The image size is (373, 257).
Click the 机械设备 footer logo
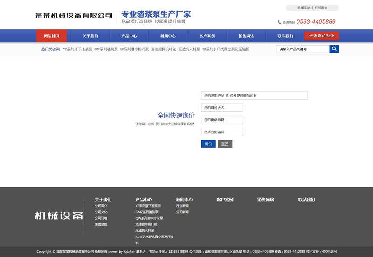point(59,215)
